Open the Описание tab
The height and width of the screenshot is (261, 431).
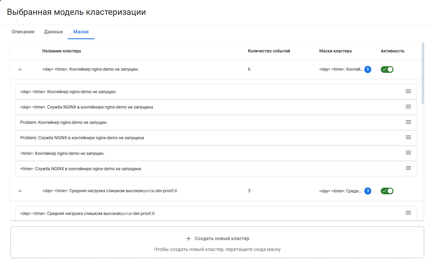click(23, 32)
